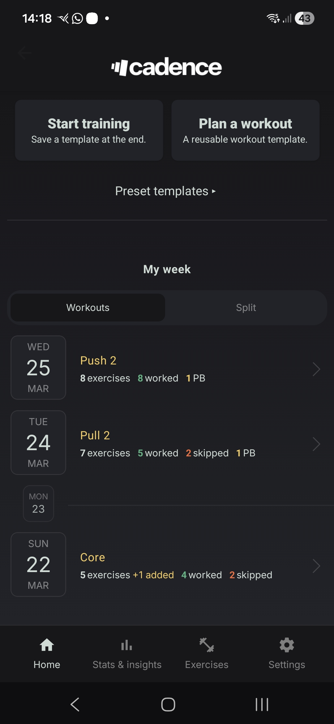Tap the Monday 23 date badge
Image resolution: width=334 pixels, height=724 pixels.
(x=38, y=503)
